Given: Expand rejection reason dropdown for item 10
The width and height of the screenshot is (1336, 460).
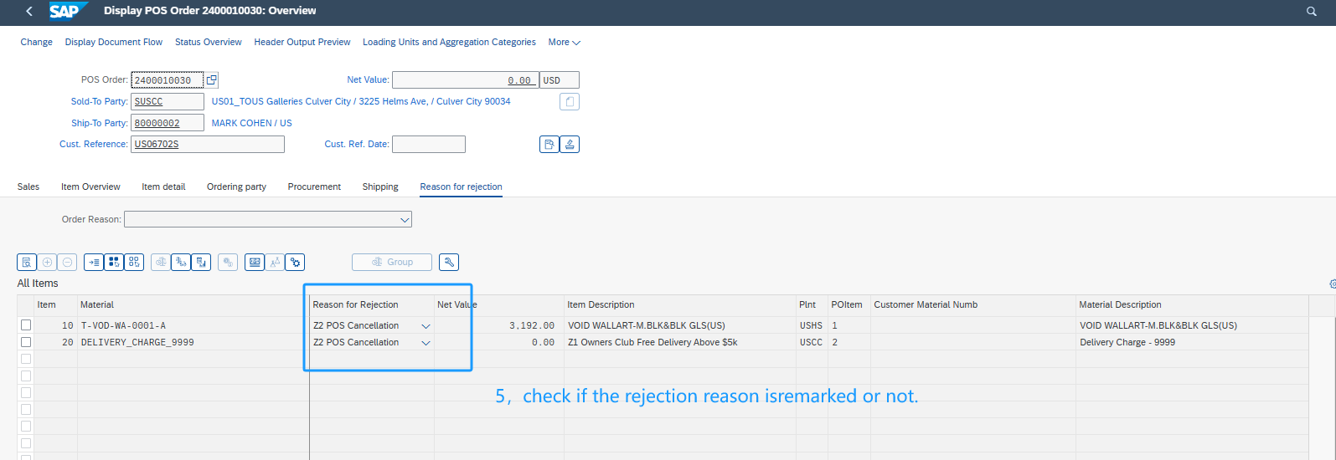Looking at the screenshot, I should click(426, 326).
